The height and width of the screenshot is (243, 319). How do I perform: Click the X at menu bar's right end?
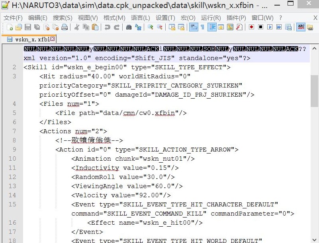point(315,18)
